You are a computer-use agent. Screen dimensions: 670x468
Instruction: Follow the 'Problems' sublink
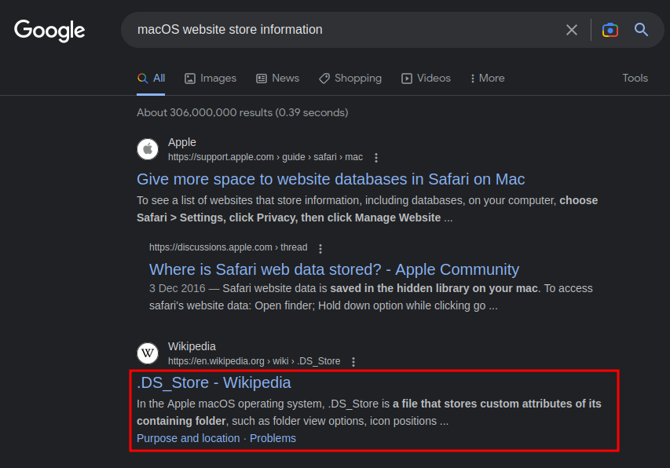coord(273,438)
